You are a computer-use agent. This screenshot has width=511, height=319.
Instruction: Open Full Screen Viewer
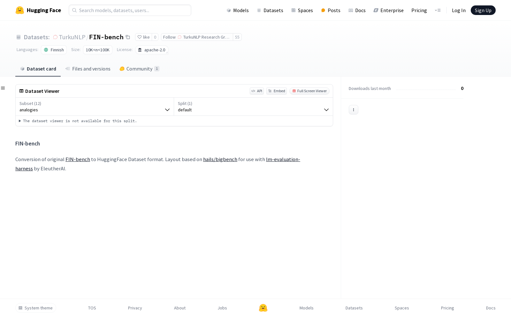coord(309,91)
